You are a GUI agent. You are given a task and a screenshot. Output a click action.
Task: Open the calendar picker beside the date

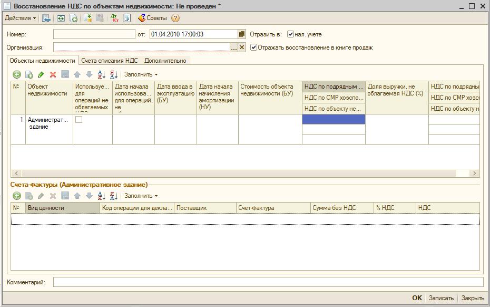point(242,34)
